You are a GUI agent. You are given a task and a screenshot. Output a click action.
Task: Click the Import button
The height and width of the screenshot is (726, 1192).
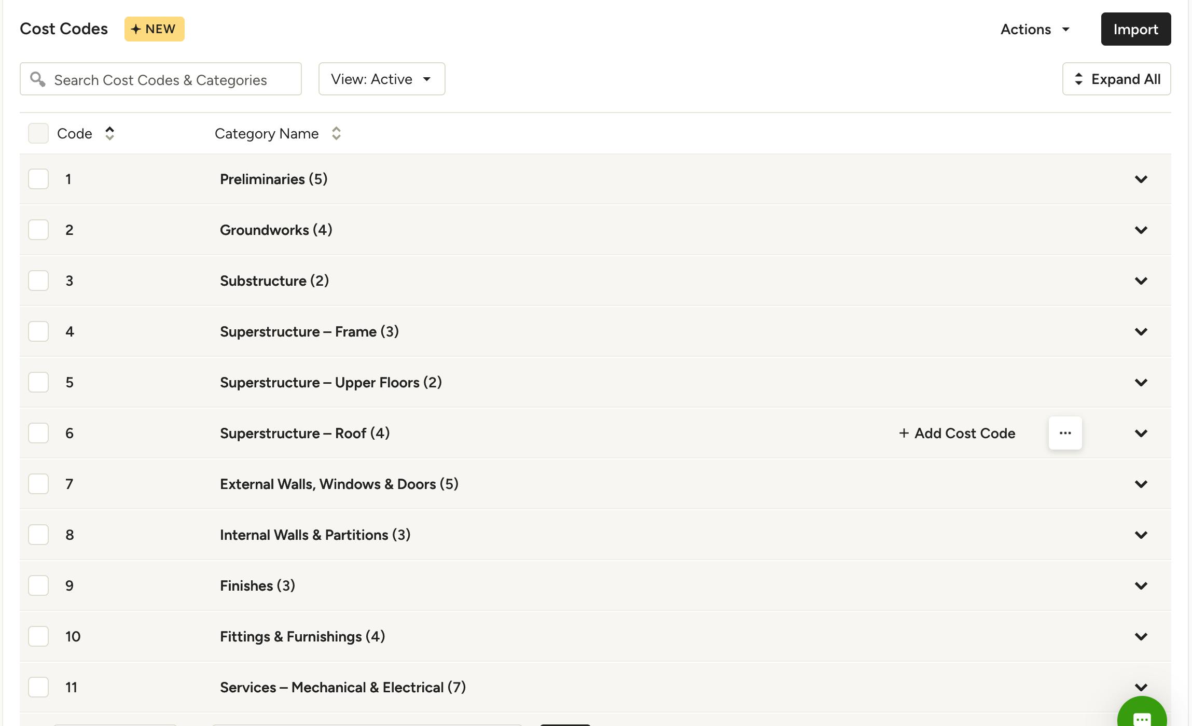1136,29
